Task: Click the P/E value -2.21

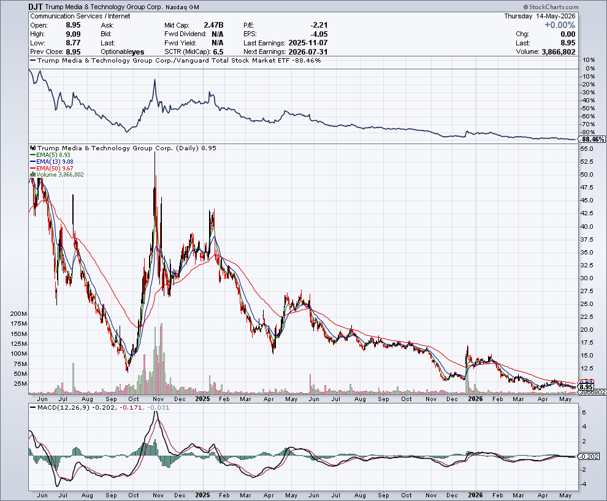Action: [x=319, y=25]
